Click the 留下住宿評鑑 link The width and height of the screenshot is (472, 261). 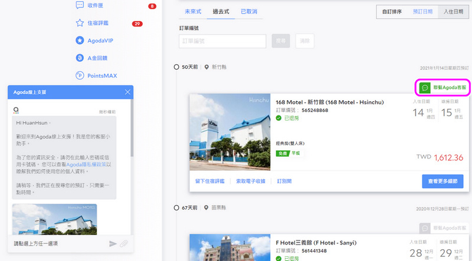tap(210, 181)
